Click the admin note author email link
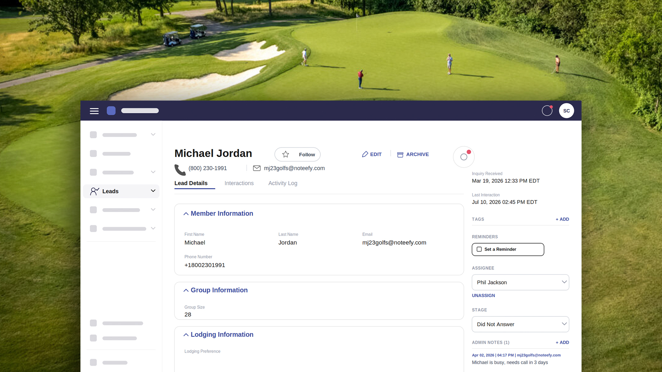The width and height of the screenshot is (662, 372). 539,355
